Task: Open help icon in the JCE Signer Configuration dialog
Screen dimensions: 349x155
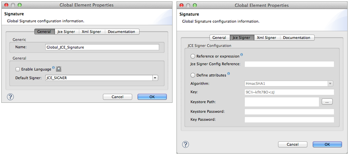Action: (x=185, y=144)
